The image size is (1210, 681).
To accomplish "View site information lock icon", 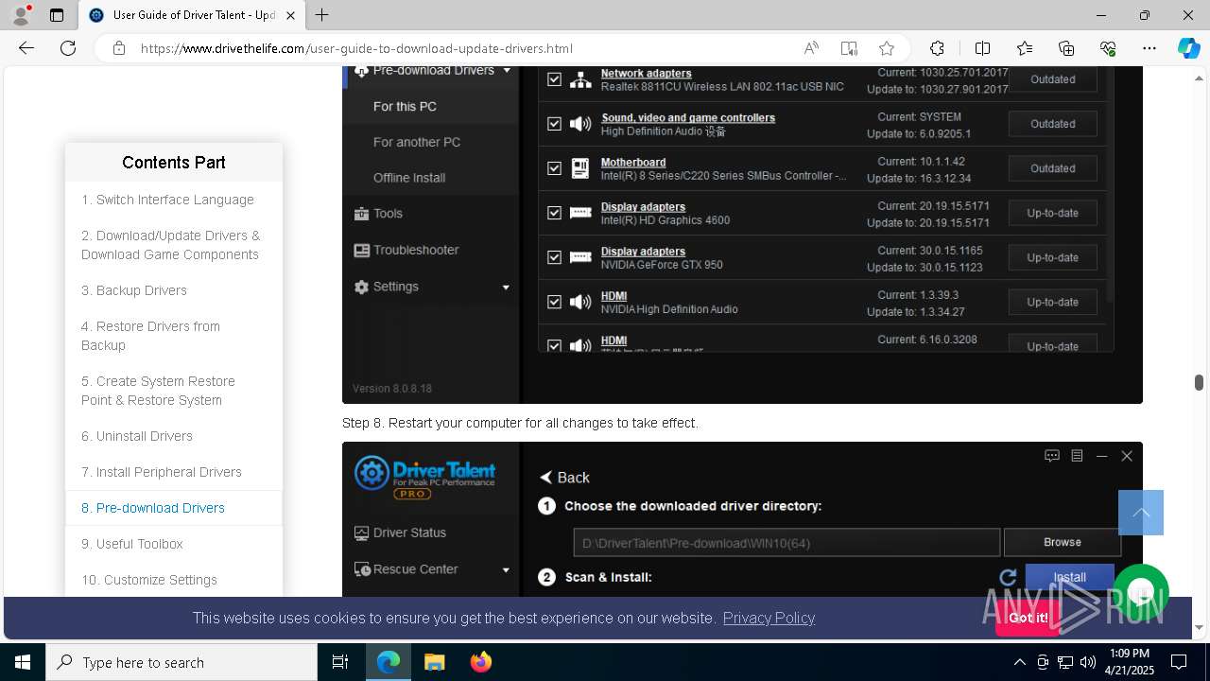I will pos(119,48).
